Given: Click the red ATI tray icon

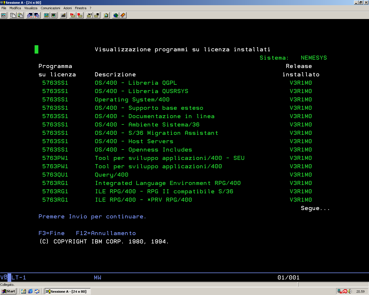Looking at the screenshot, I should pyautogui.click(x=345, y=291).
